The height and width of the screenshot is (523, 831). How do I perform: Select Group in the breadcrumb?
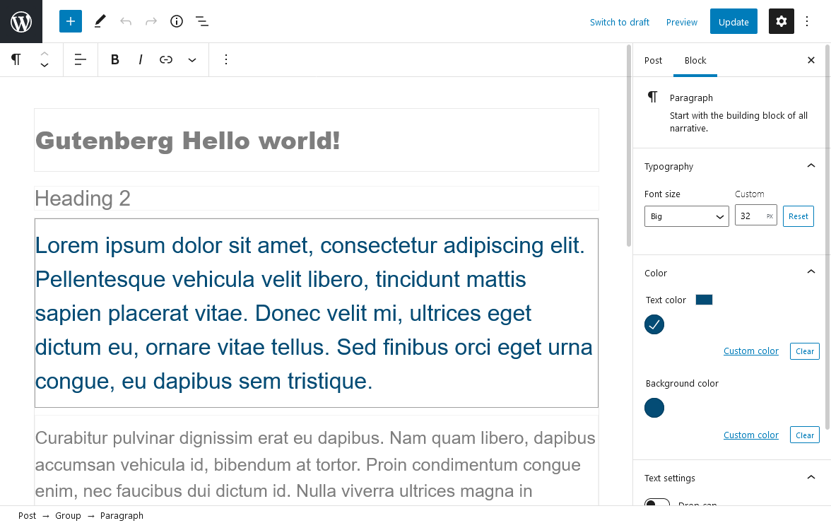point(68,516)
